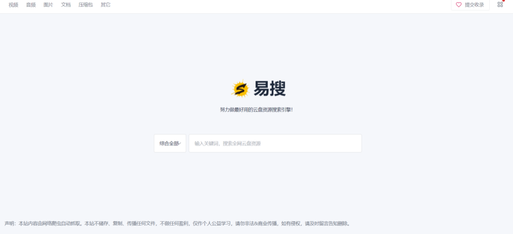Click the heart icon beside 提交收录
This screenshot has height=234, width=513.
459,5
